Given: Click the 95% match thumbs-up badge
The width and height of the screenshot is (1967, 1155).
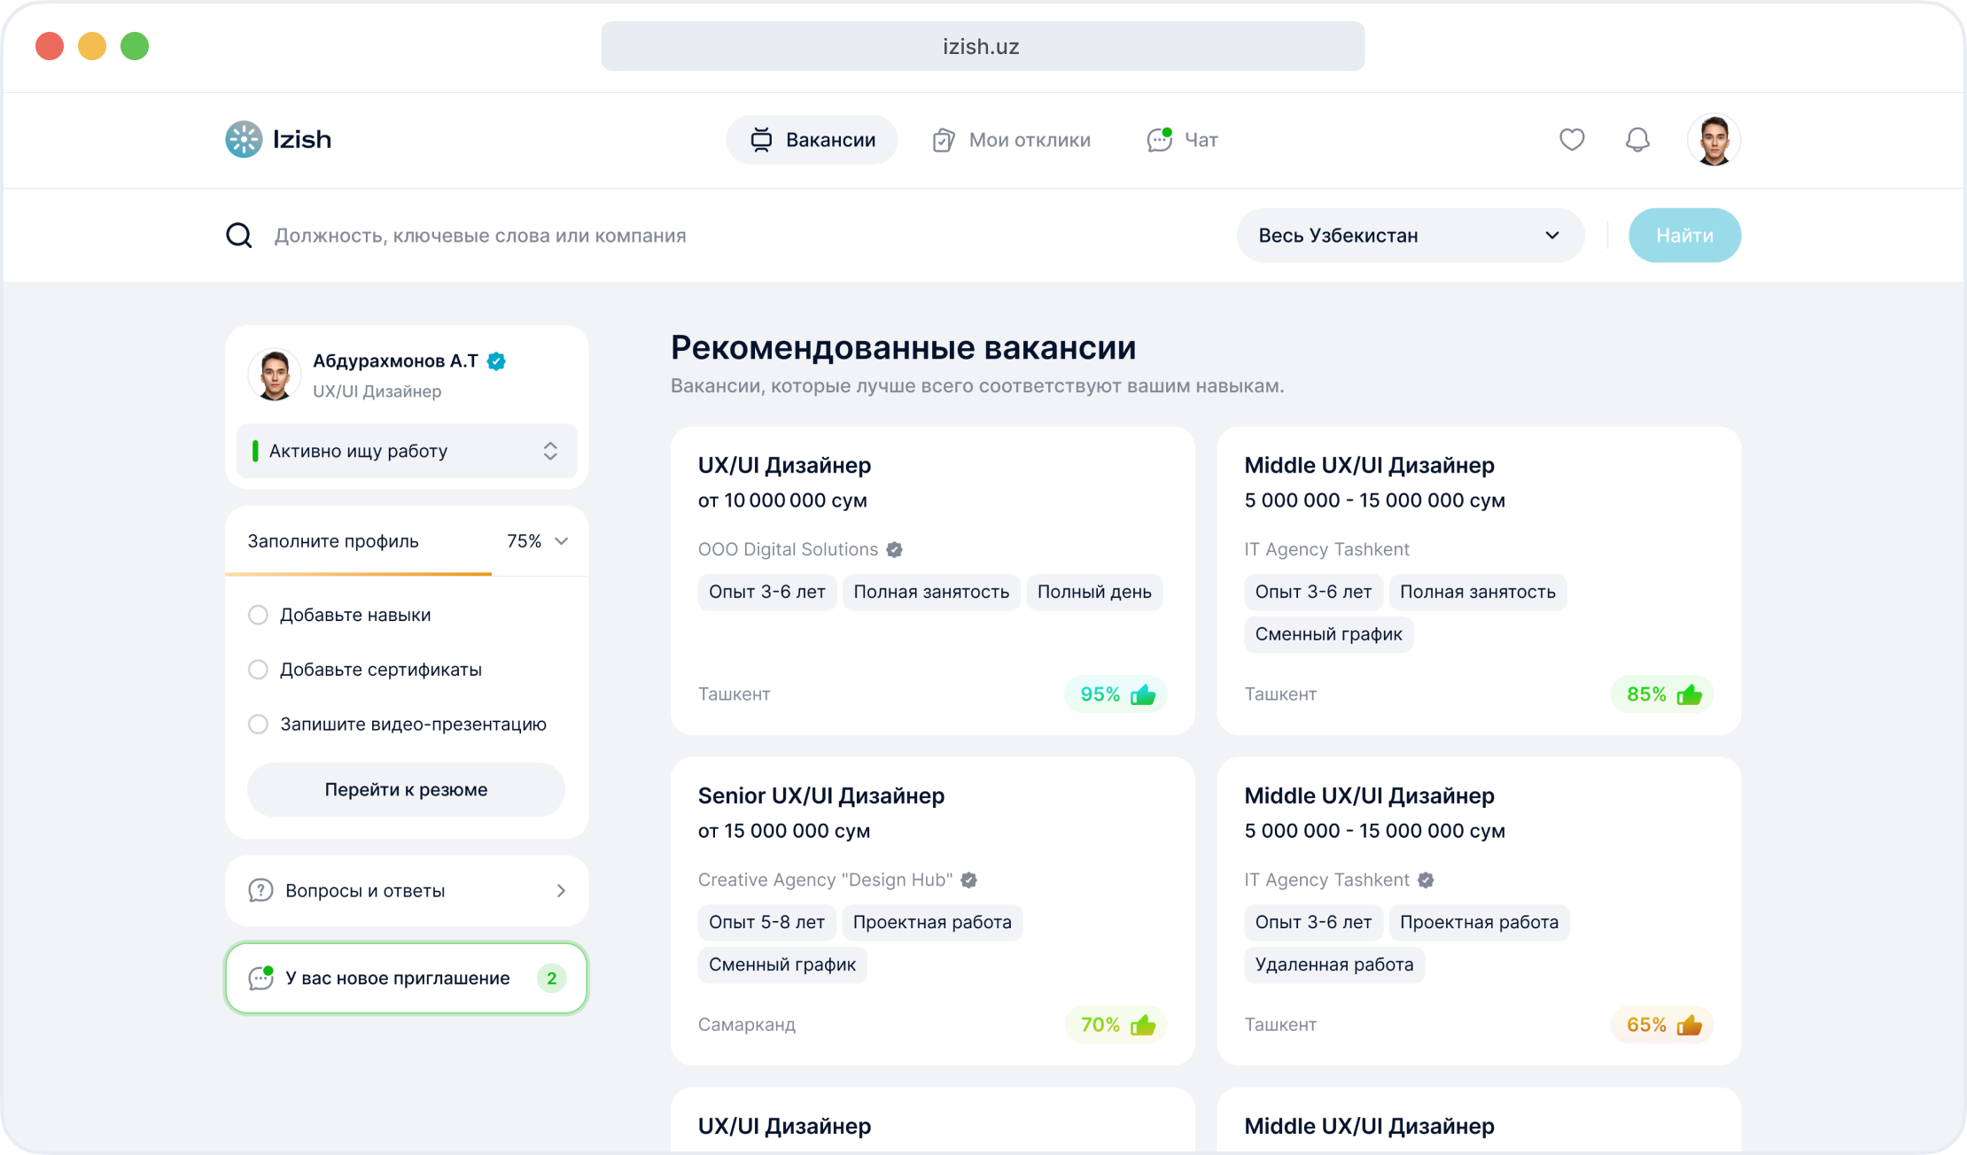Looking at the screenshot, I should 1116,694.
